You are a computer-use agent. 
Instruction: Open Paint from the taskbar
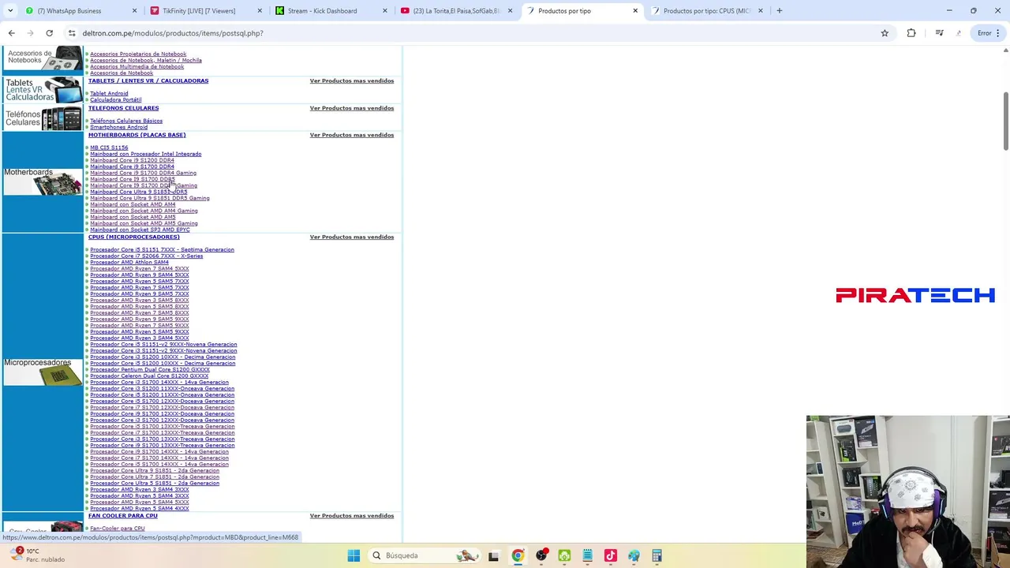pyautogui.click(x=634, y=555)
